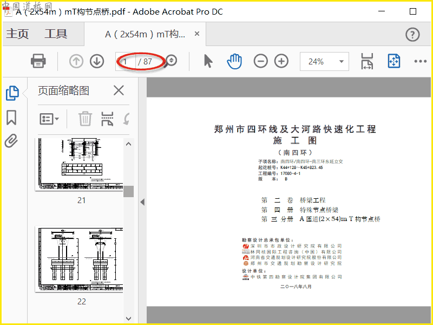The width and height of the screenshot is (433, 325).
Task: Fit one full page to window
Action: click(x=394, y=61)
